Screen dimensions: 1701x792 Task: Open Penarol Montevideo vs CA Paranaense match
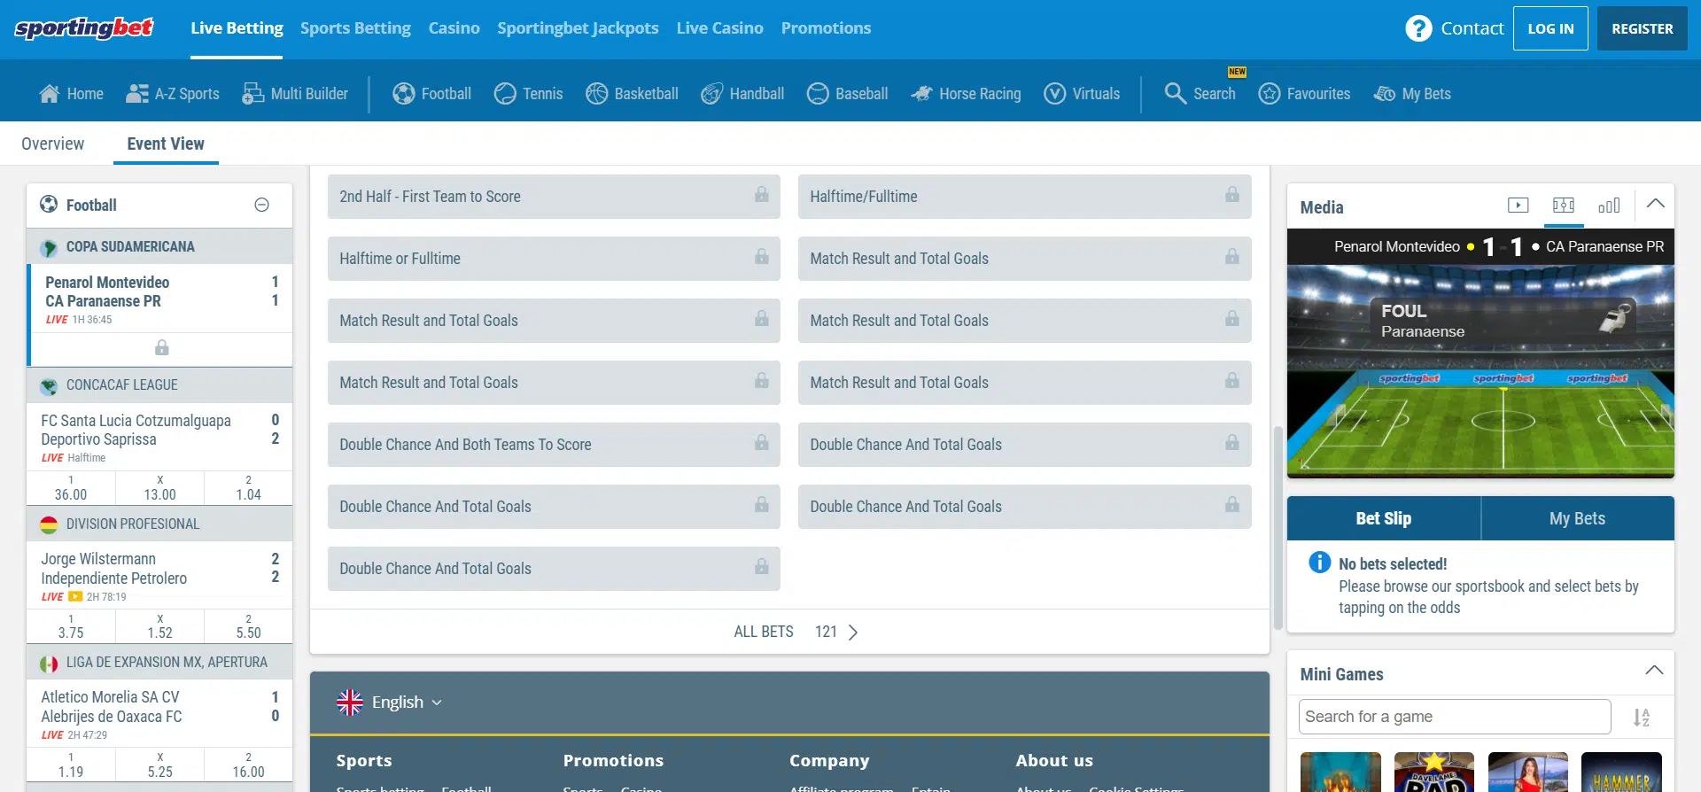click(x=161, y=299)
